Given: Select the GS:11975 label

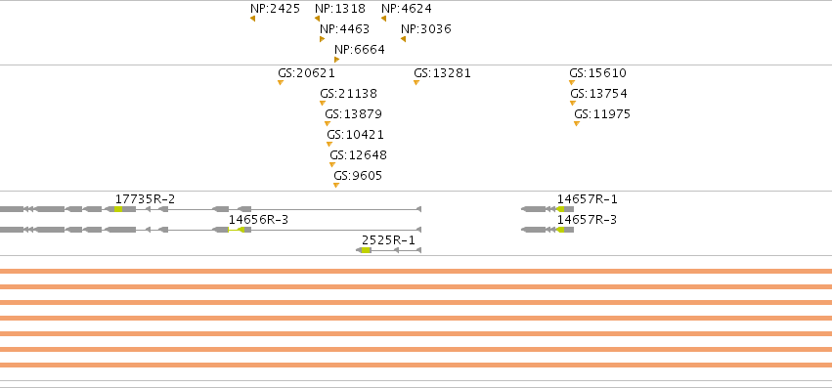Looking at the screenshot, I should point(602,114).
